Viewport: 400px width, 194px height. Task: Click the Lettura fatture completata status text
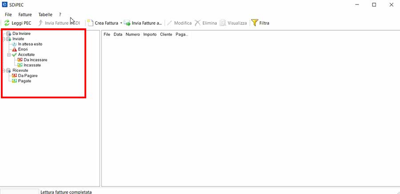(x=66, y=192)
